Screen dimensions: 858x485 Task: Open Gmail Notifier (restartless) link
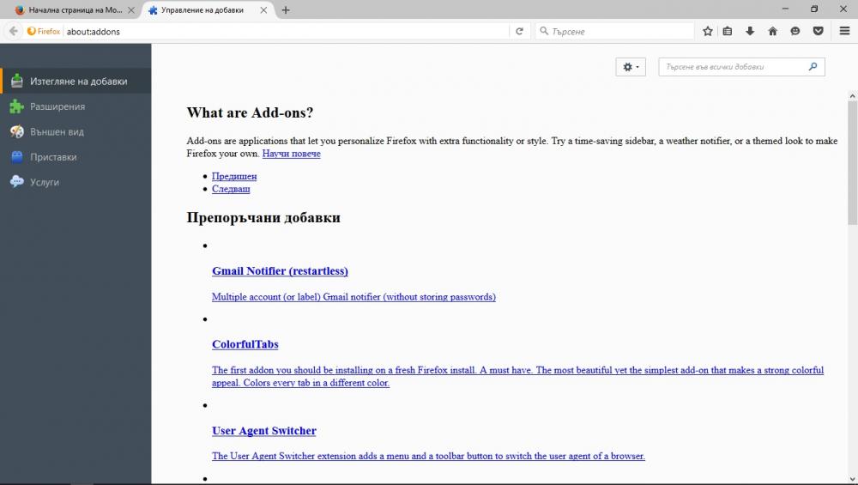click(280, 271)
